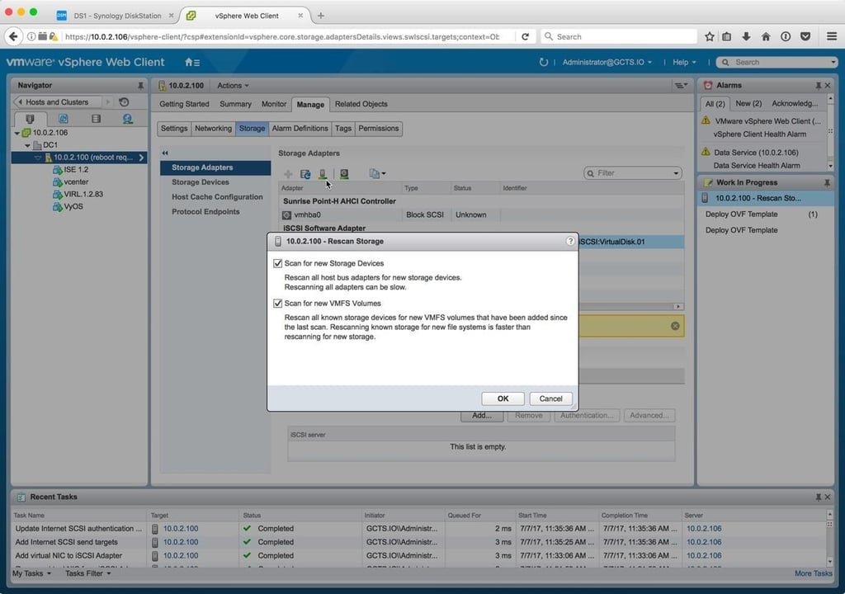Open Acknowledged alarms tab
The width and height of the screenshot is (845, 594).
pos(795,103)
